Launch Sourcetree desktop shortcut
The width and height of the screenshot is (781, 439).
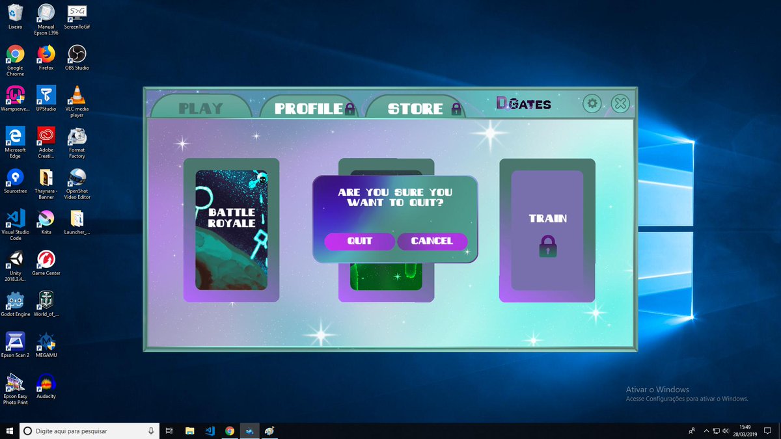point(15,181)
